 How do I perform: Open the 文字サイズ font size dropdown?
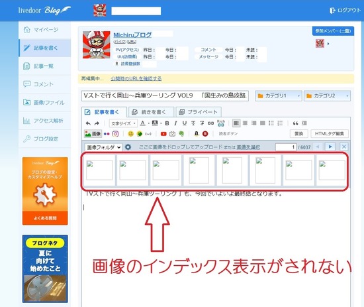123,123
